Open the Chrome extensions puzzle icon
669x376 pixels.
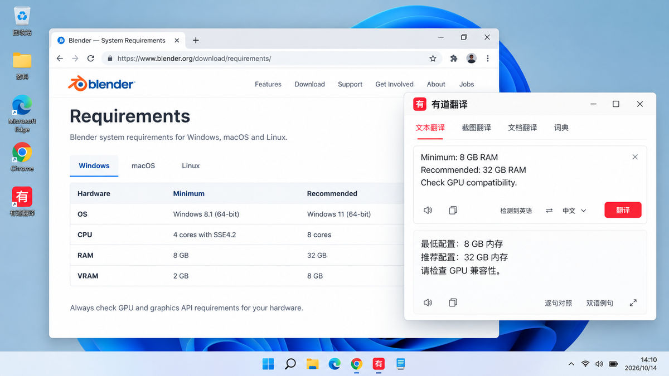[454, 58]
